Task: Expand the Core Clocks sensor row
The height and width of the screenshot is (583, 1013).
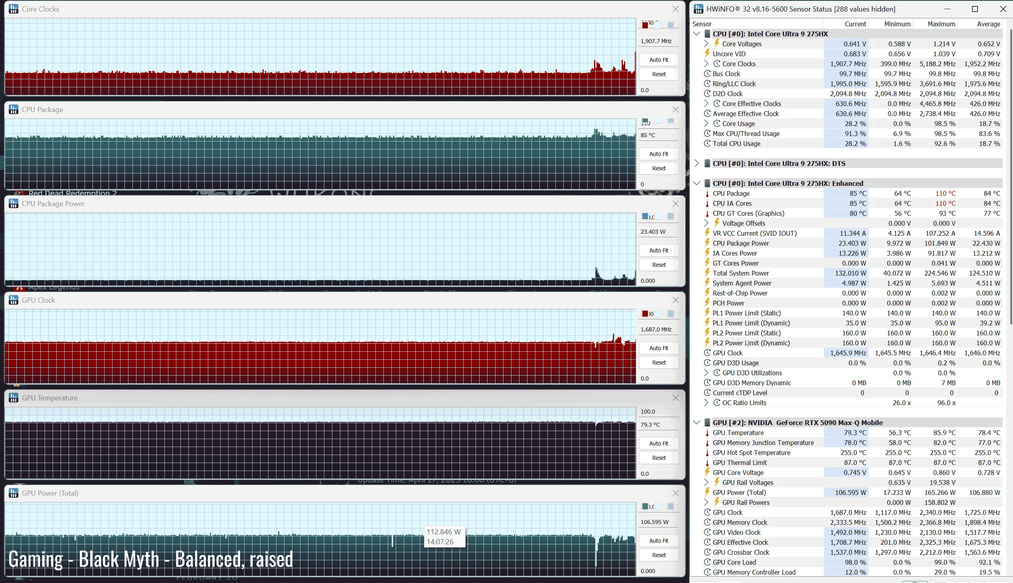Action: click(707, 64)
